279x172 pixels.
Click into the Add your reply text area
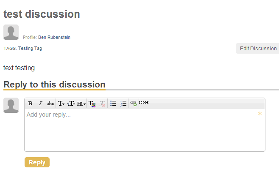pos(145,130)
